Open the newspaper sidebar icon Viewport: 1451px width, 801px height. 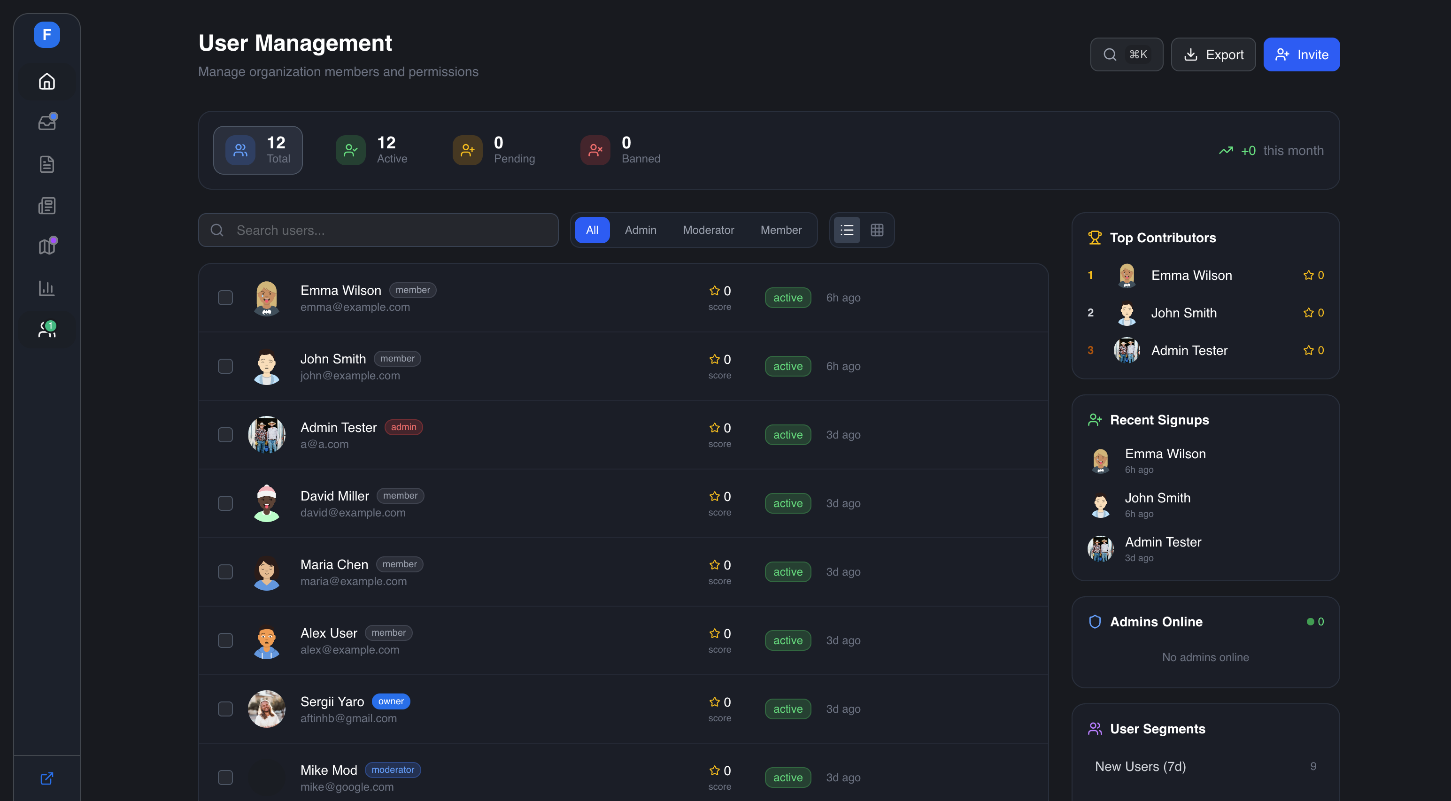pos(47,206)
